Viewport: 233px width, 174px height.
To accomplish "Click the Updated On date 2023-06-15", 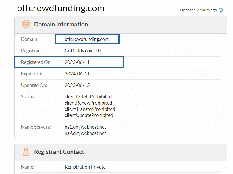I will tap(77, 85).
